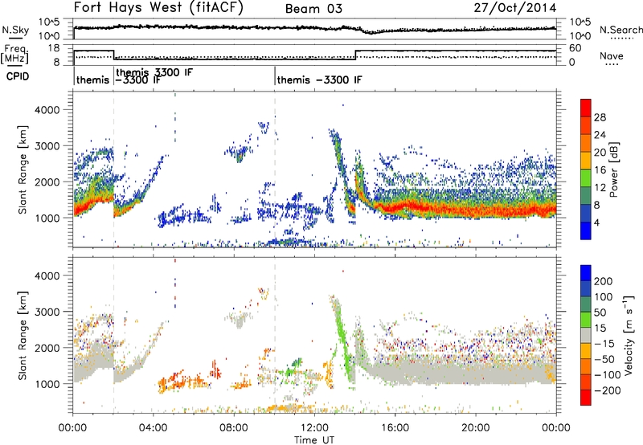Click the "04:00" time tick label

tap(154, 428)
